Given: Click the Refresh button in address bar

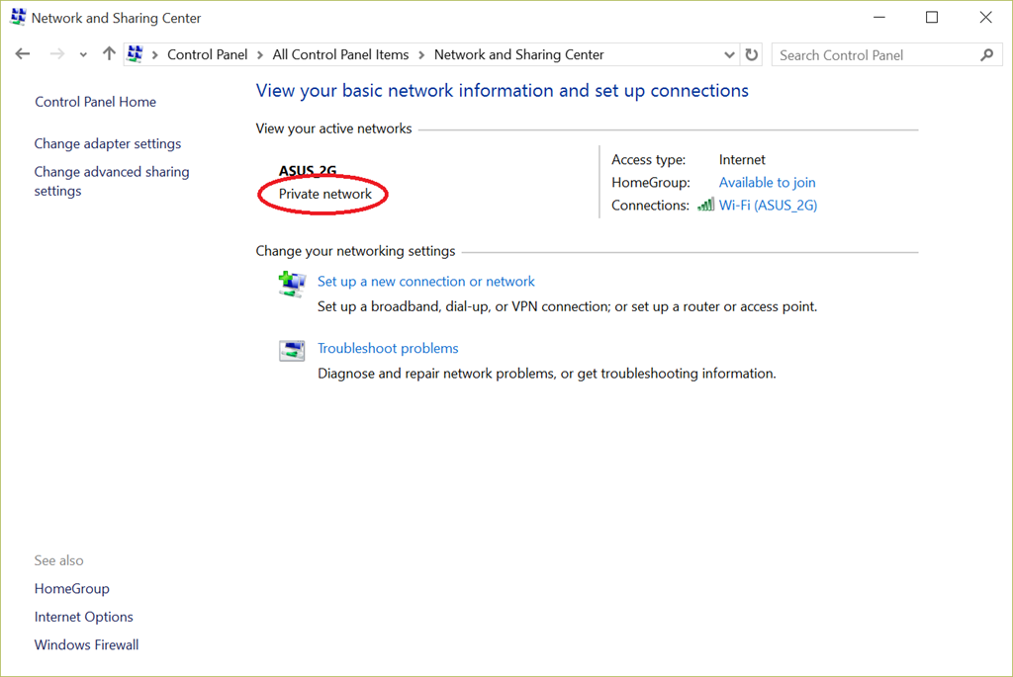Looking at the screenshot, I should [752, 55].
